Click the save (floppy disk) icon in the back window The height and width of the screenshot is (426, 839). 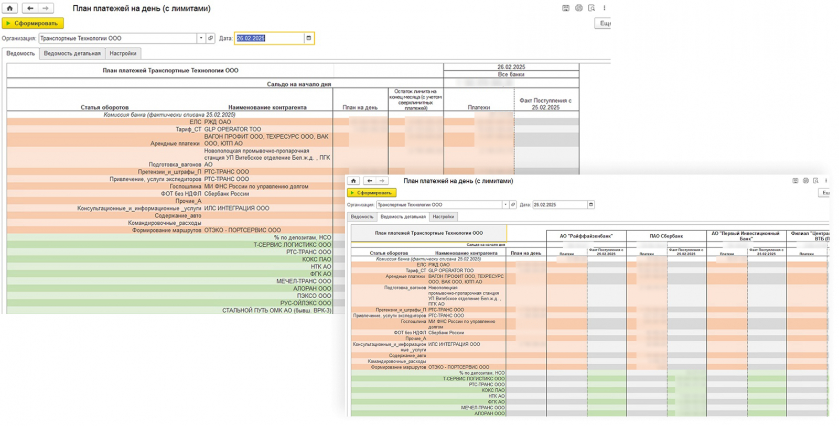pos(566,8)
